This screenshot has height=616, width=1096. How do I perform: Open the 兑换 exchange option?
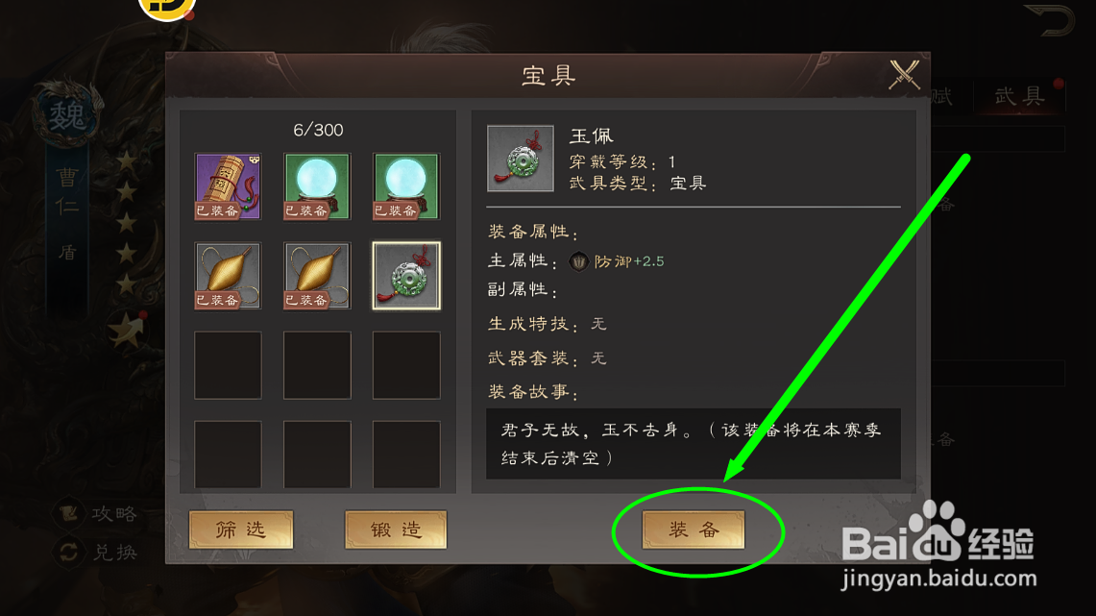click(98, 553)
